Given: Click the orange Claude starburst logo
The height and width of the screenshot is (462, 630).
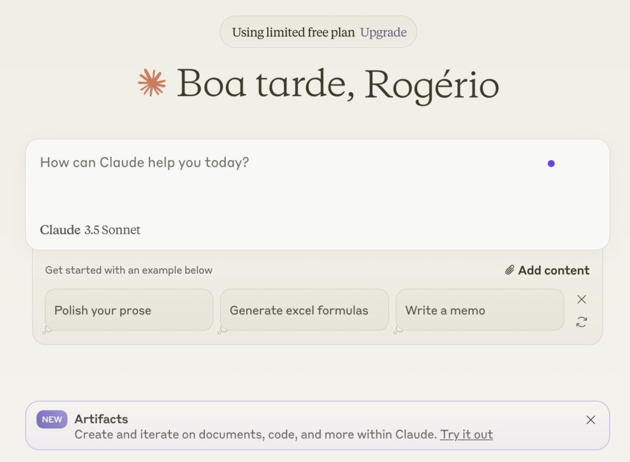Looking at the screenshot, I should pyautogui.click(x=151, y=83).
